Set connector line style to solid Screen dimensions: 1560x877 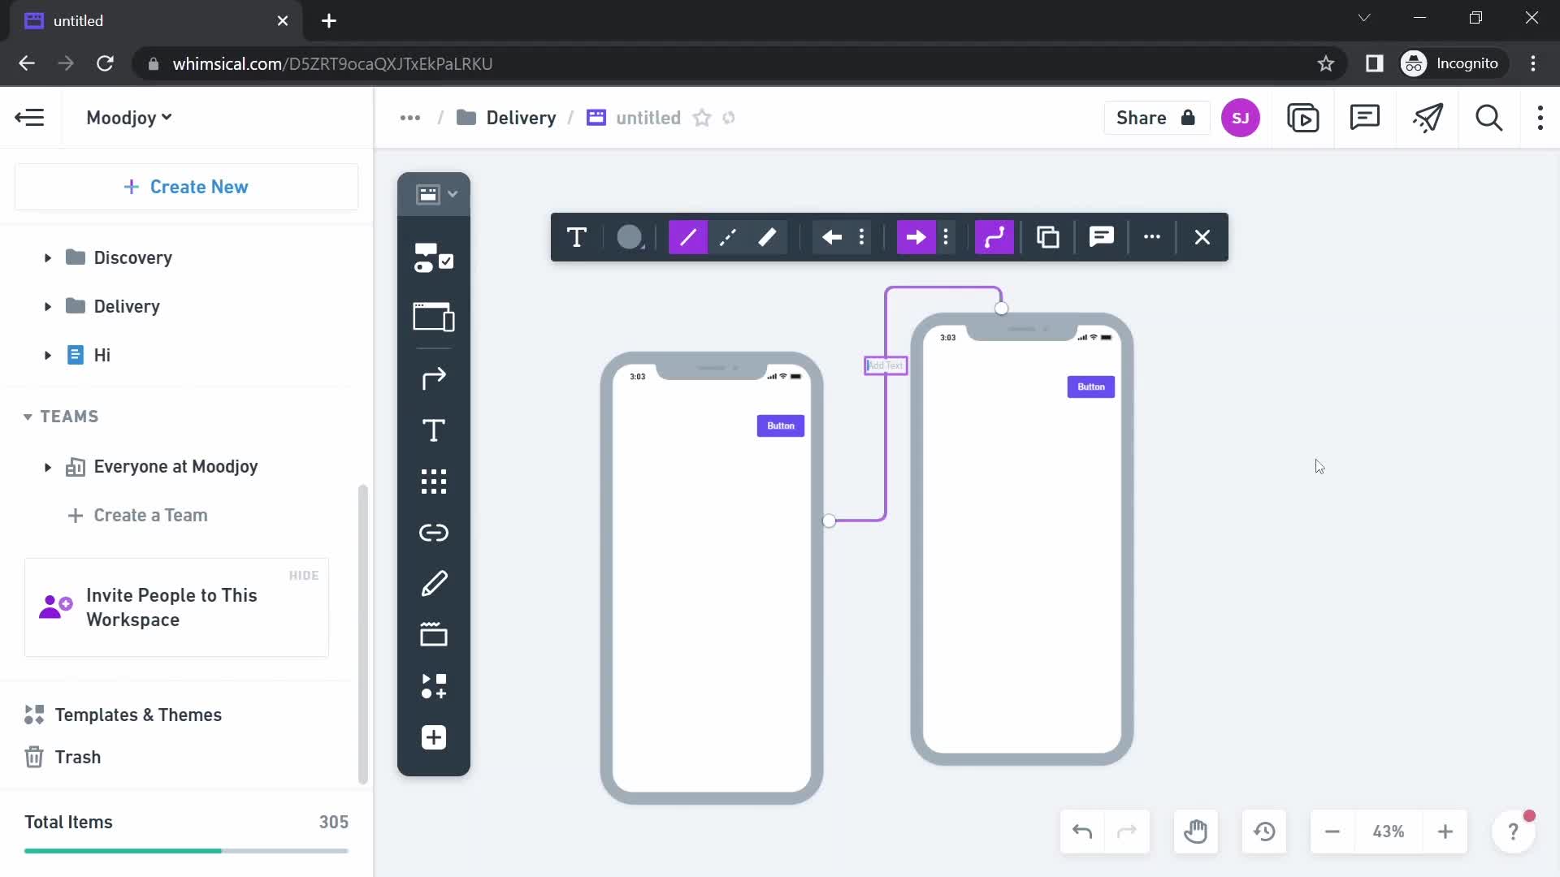pos(688,237)
